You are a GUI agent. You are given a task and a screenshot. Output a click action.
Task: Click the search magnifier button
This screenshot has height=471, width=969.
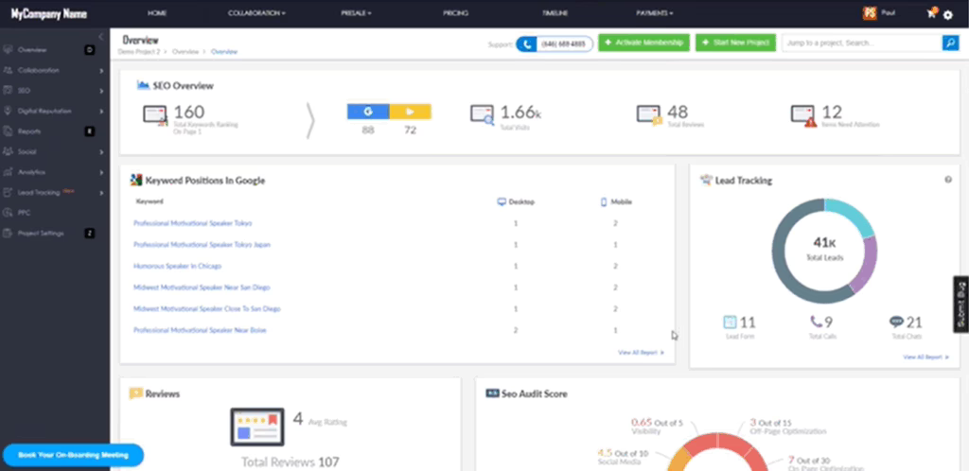click(x=950, y=43)
